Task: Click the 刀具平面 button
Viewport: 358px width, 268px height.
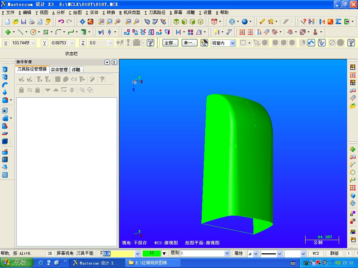Action: [85, 253]
